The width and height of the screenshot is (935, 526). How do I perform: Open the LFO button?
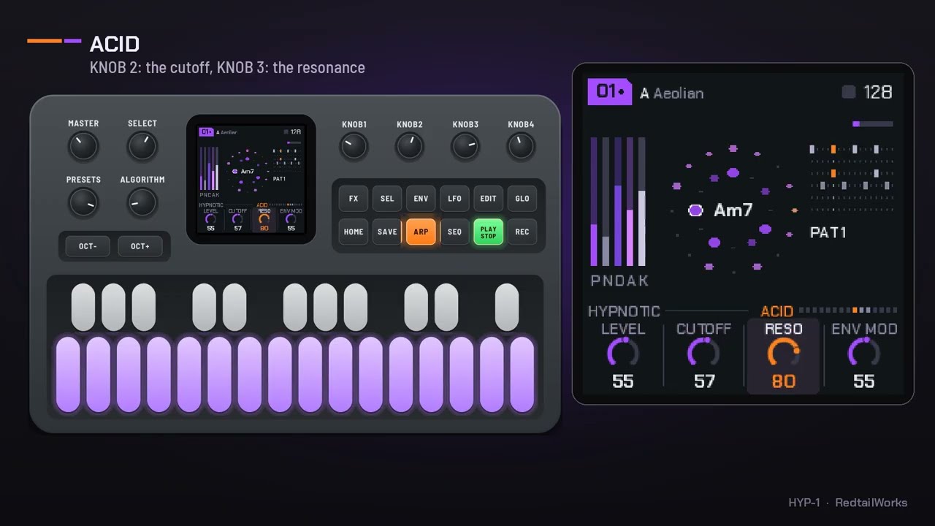point(454,199)
